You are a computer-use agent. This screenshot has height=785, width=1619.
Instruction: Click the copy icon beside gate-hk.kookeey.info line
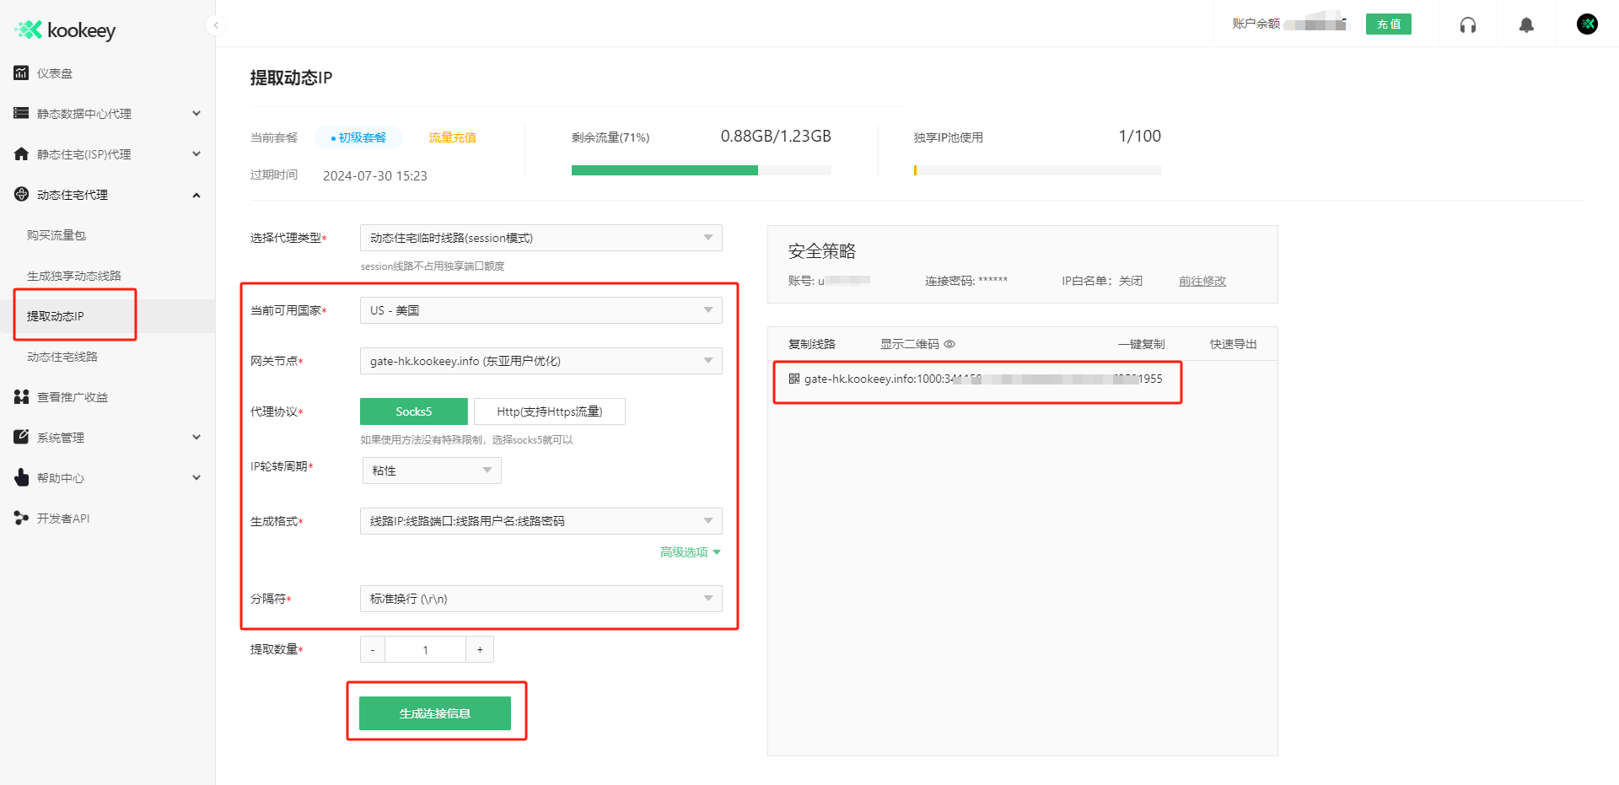(793, 379)
